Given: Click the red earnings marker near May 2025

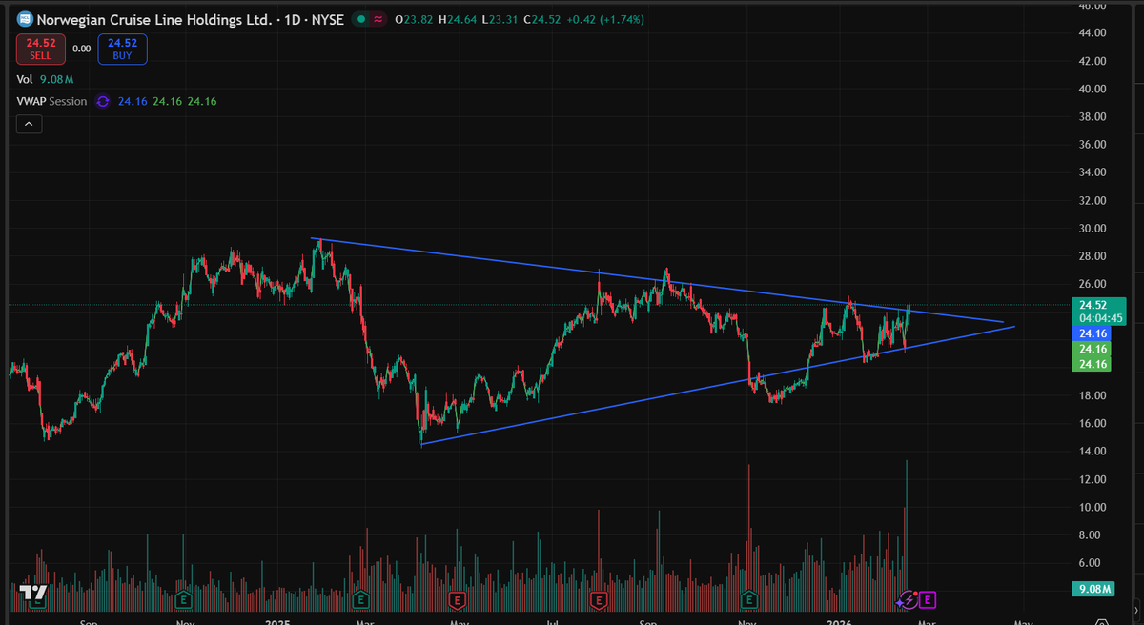Looking at the screenshot, I should pos(457,599).
